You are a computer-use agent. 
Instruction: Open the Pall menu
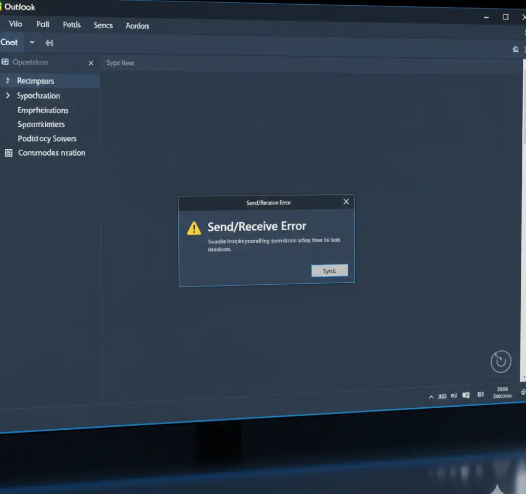pos(43,24)
